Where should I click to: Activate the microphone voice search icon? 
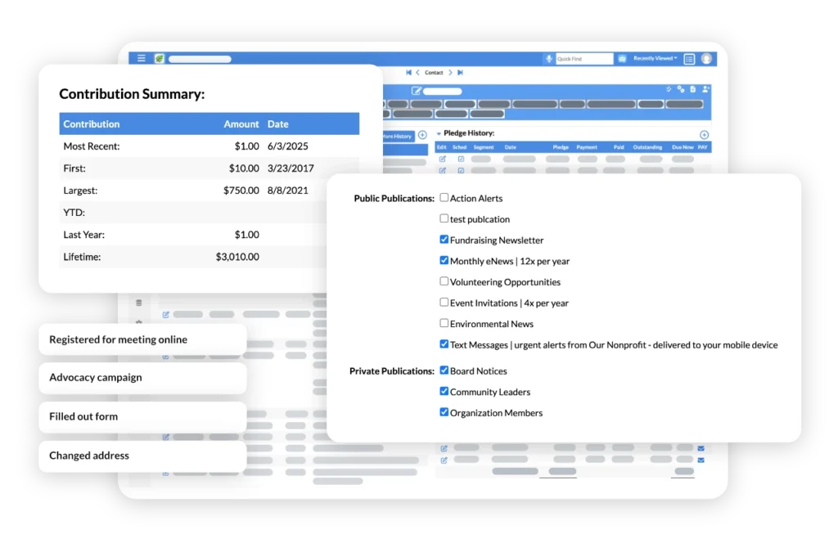click(549, 59)
